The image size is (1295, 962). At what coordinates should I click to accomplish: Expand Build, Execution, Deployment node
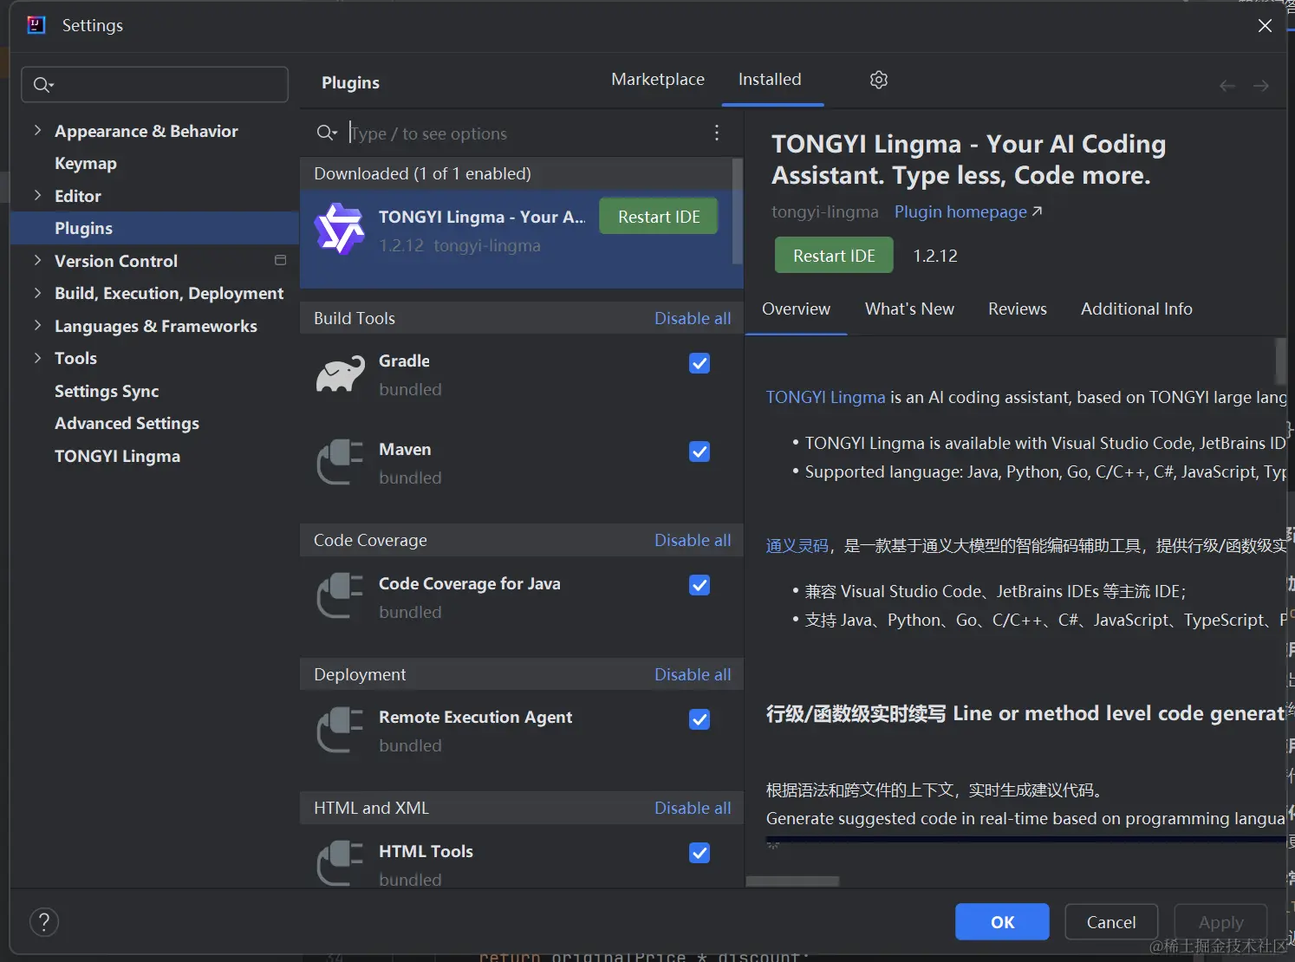tap(37, 293)
